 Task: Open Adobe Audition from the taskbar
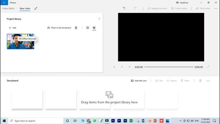coord(113,121)
